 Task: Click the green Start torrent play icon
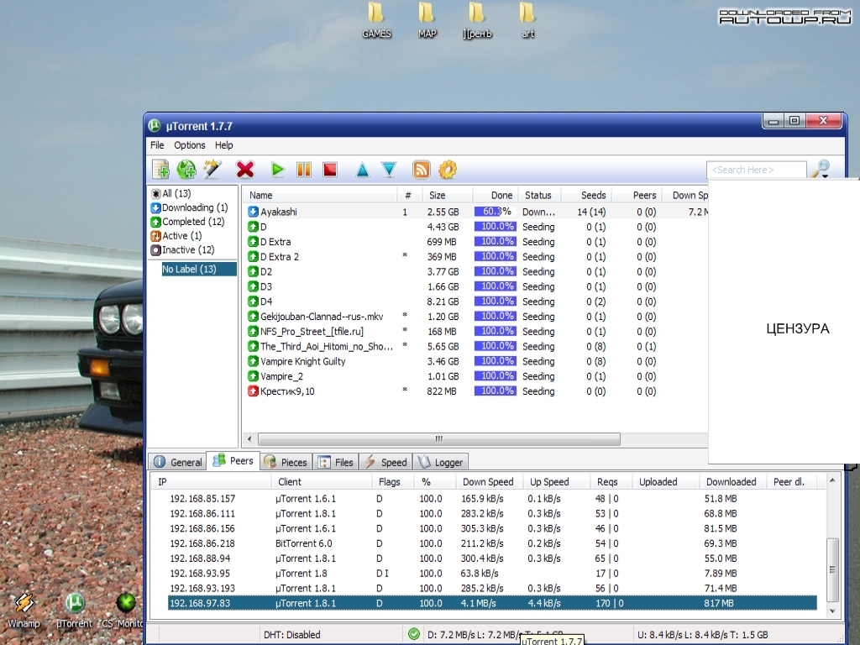point(278,170)
